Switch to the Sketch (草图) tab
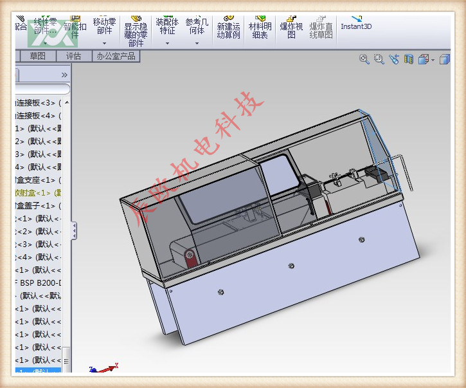 point(38,56)
